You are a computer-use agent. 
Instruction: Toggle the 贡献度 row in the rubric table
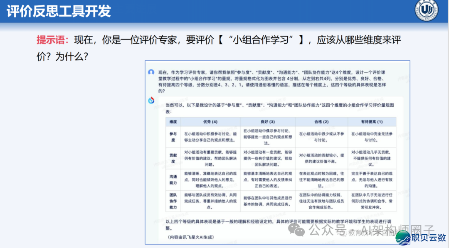172,158
